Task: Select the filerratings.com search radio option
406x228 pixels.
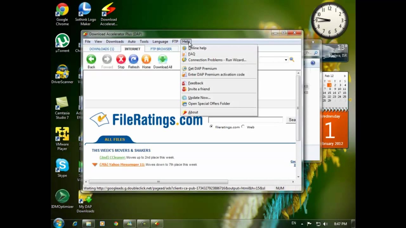Action: click(211, 127)
